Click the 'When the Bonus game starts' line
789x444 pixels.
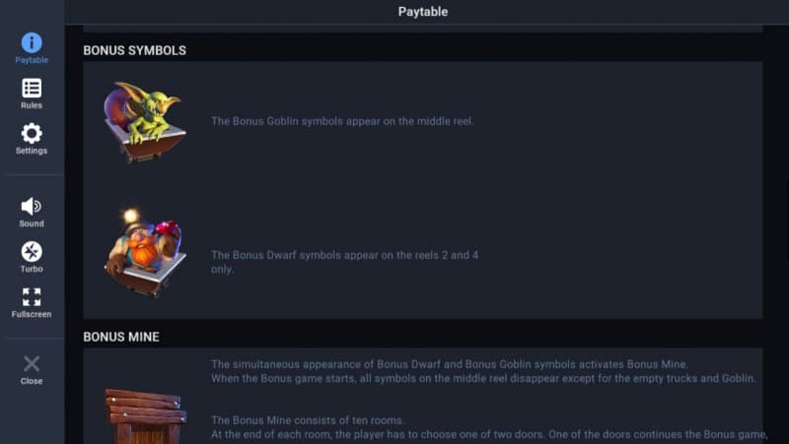[483, 379]
